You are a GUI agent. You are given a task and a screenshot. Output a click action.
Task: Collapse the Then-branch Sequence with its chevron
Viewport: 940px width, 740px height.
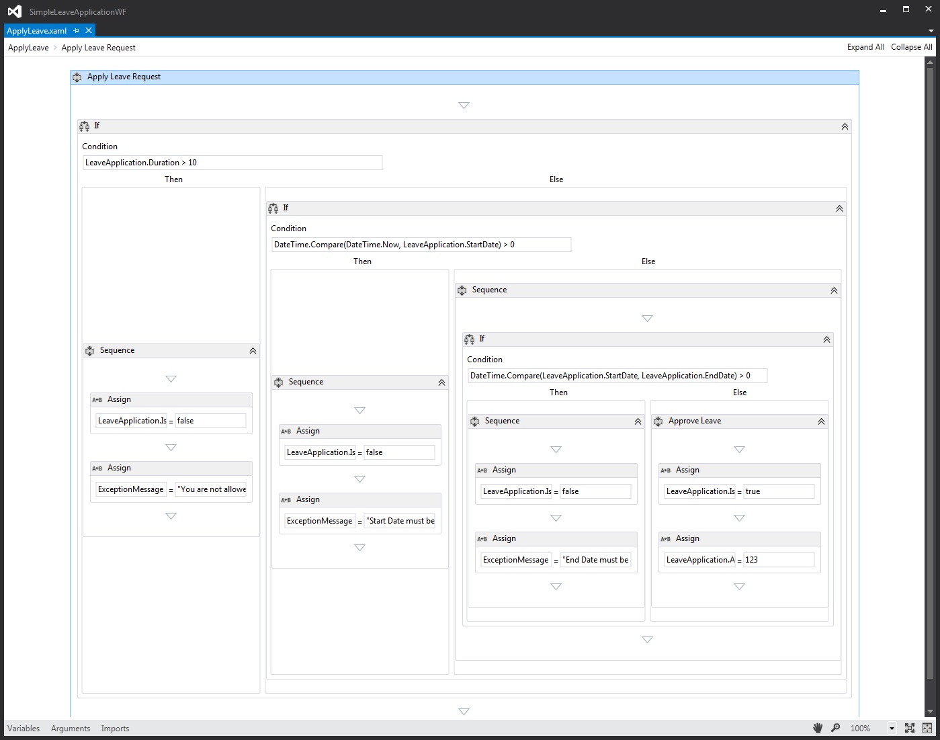pyautogui.click(x=253, y=350)
